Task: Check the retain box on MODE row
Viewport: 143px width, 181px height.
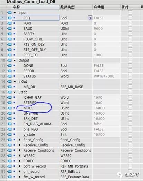Action: pyautogui.click(x=130, y=108)
